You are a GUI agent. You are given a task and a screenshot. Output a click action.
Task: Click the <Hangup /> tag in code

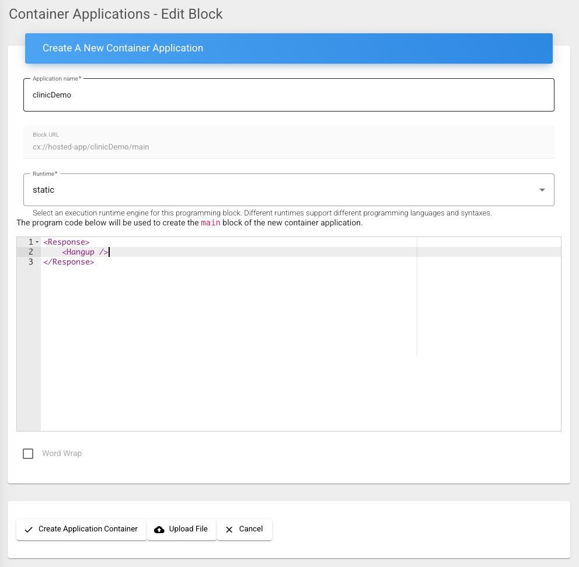[85, 252]
